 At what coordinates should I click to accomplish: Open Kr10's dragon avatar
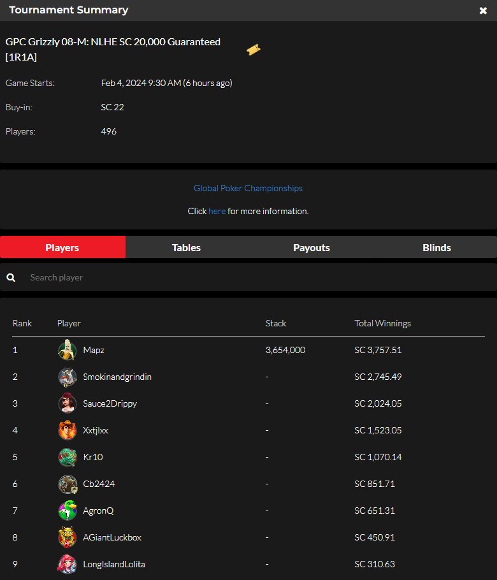(68, 457)
